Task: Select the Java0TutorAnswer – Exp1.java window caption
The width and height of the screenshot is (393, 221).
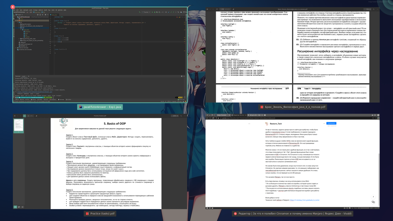Action: coord(100,107)
